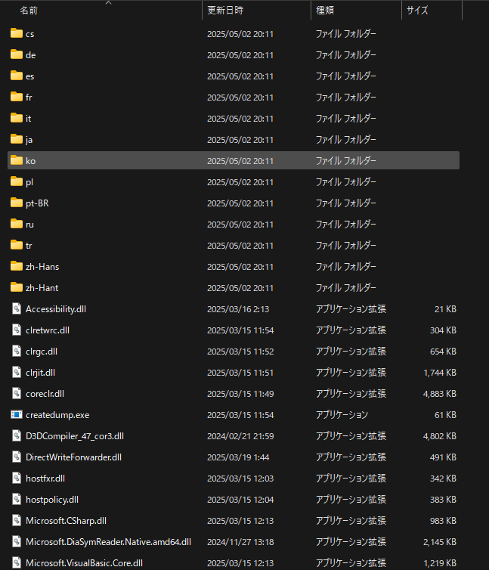Click the zh-Hans folder icon
Screen dimensions: 489x570
click(17, 266)
